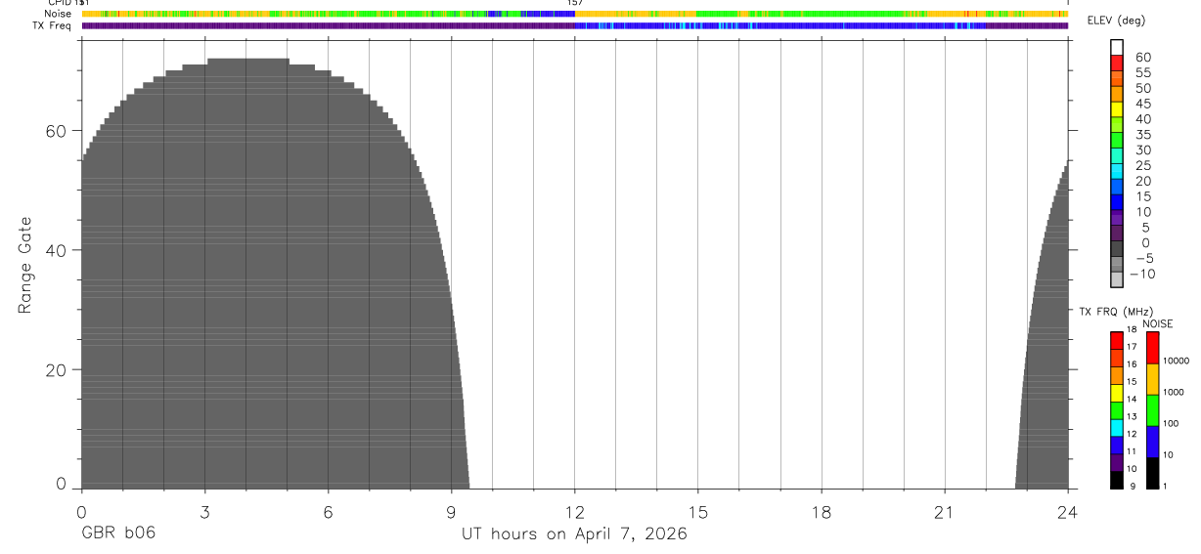Viewport: 1201px width, 554px height.
Task: Click the '11' label in the TX FRQ legend
Action: [x=1130, y=451]
